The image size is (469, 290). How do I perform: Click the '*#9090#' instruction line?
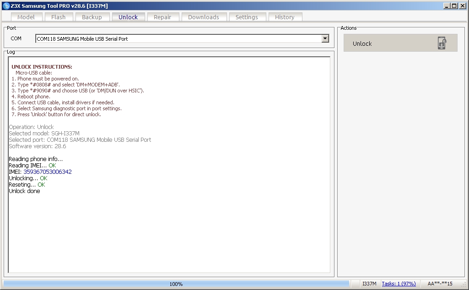pyautogui.click(x=78, y=91)
